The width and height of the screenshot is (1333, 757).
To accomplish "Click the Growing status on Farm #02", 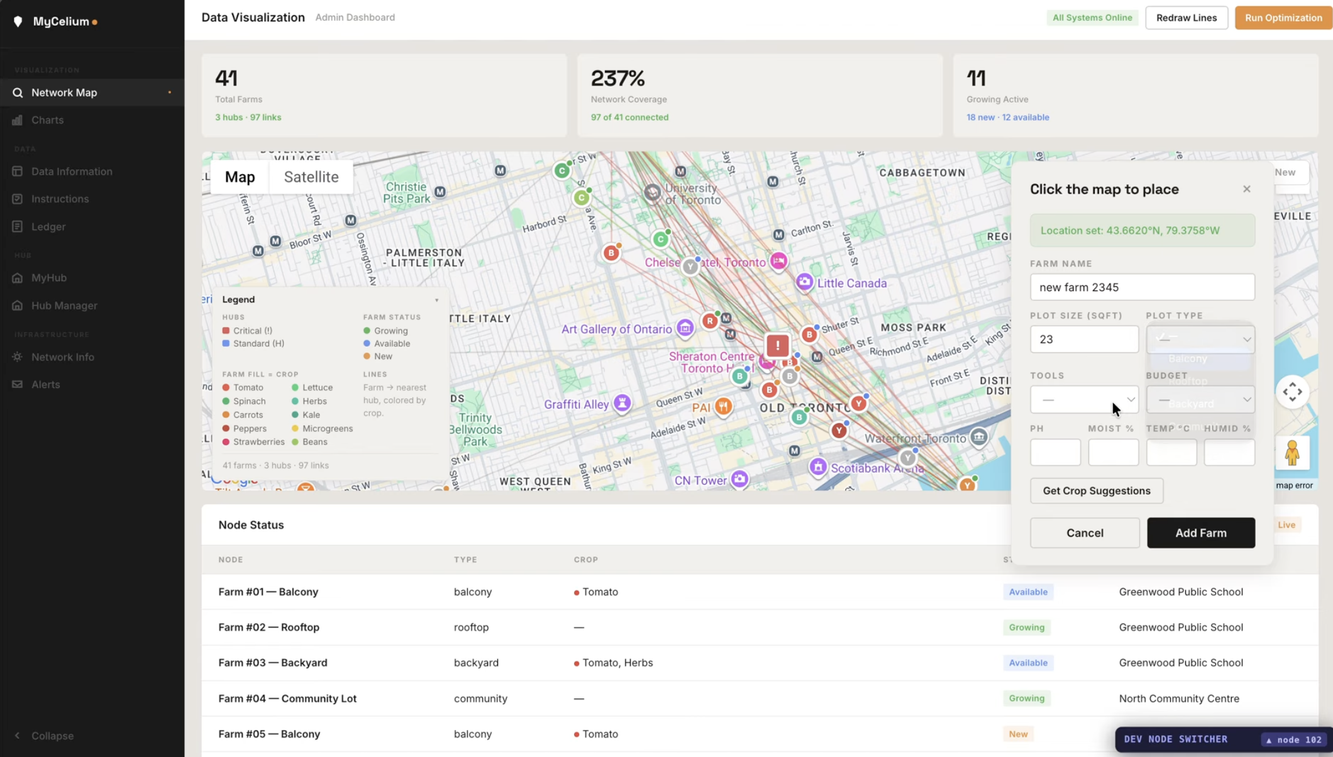I will point(1026,627).
